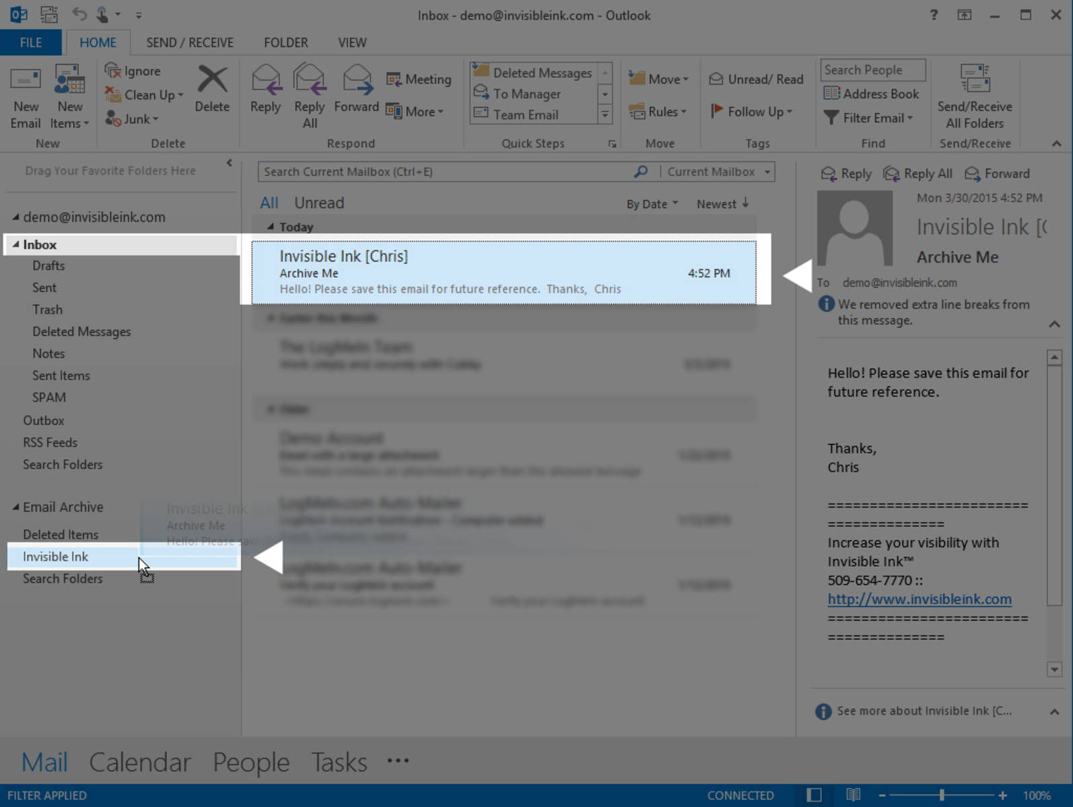Toggle Unread/Read status
Screen dimensions: 1073x807
click(756, 79)
